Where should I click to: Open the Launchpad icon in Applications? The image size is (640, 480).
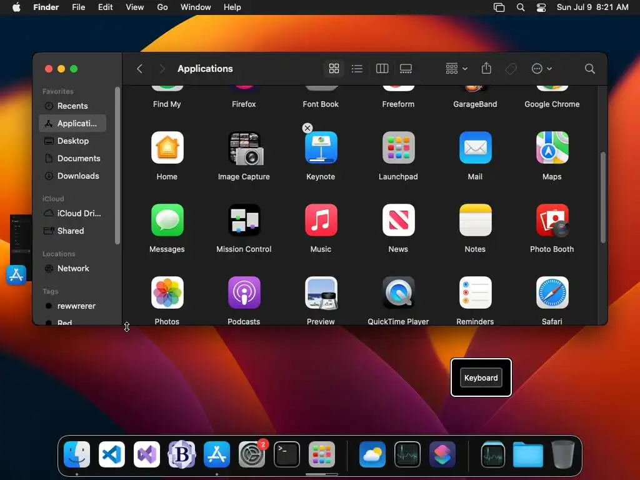click(398, 147)
